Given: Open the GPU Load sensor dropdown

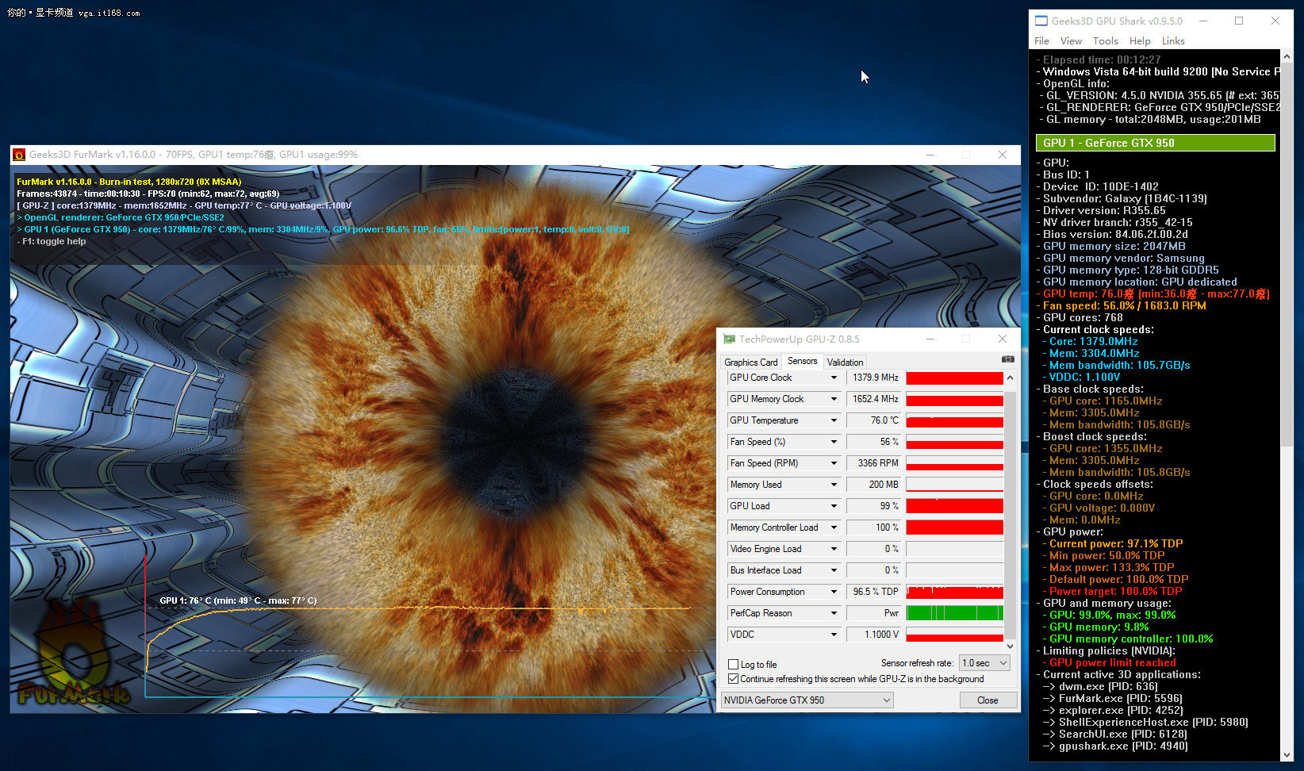Looking at the screenshot, I should click(834, 506).
